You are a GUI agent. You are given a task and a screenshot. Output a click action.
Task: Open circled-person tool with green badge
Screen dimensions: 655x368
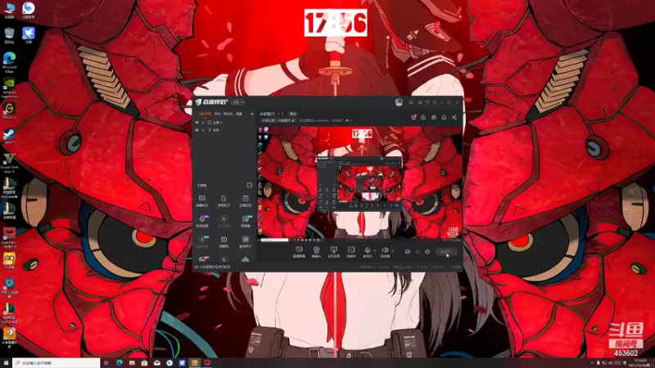202,241
